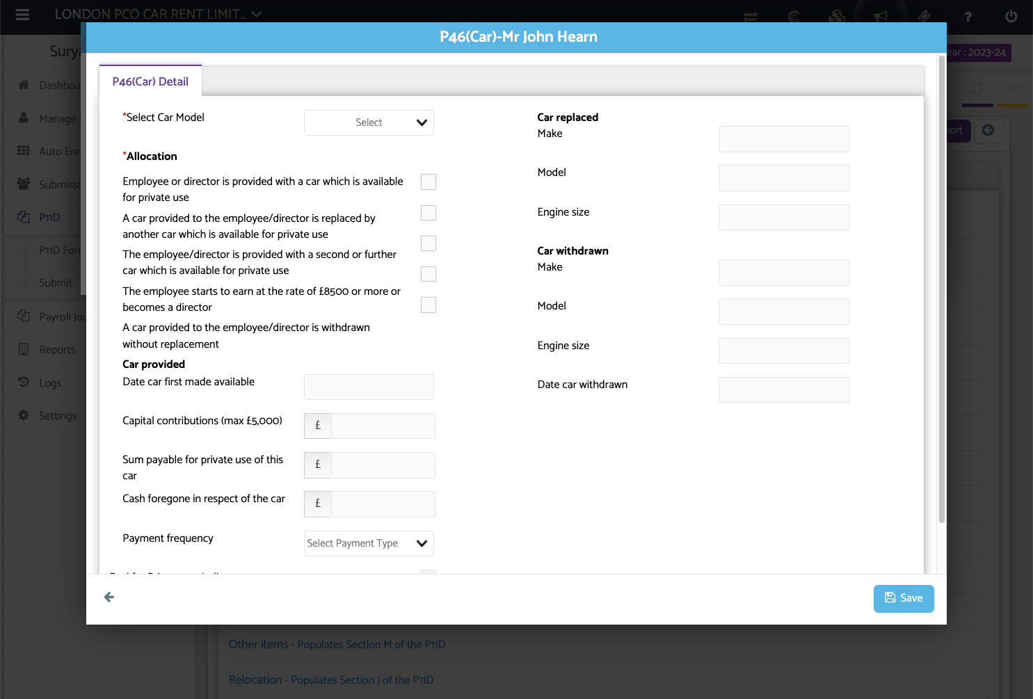Screen dimensions: 1033x699
Task: Open Reports in the sidebar menu
Action: tap(57, 350)
